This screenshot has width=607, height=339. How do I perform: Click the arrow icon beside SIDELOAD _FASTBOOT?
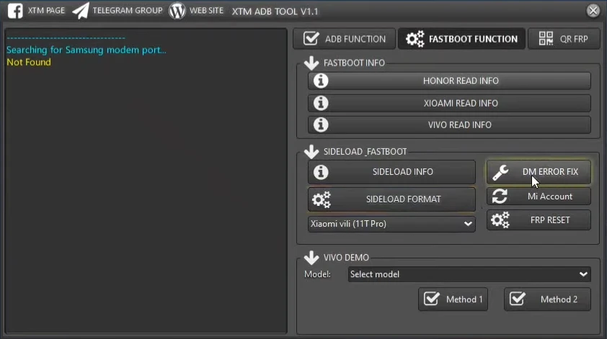coord(311,152)
